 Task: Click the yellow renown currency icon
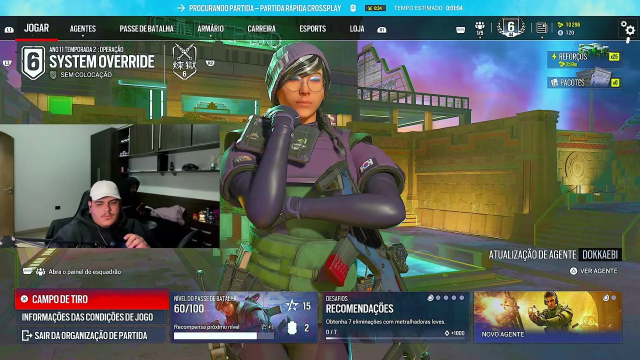click(560, 24)
